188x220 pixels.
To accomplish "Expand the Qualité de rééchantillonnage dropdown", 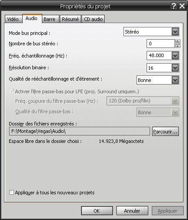I will coord(175,80).
